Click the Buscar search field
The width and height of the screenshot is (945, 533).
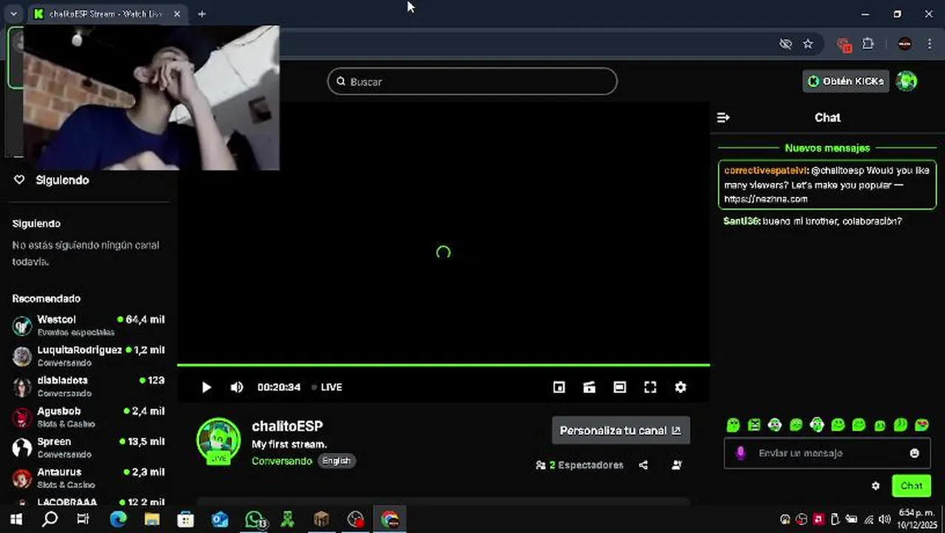click(x=472, y=81)
